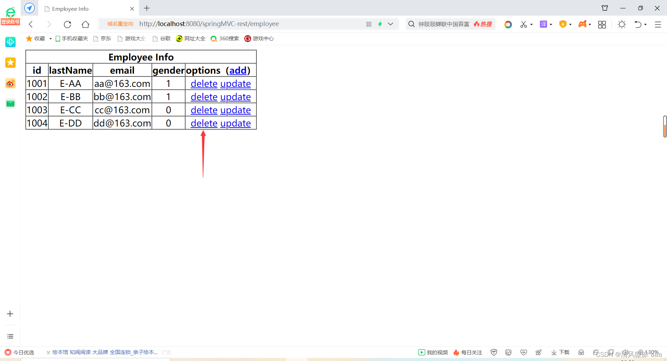Open the 京东 bookmark

102,39
